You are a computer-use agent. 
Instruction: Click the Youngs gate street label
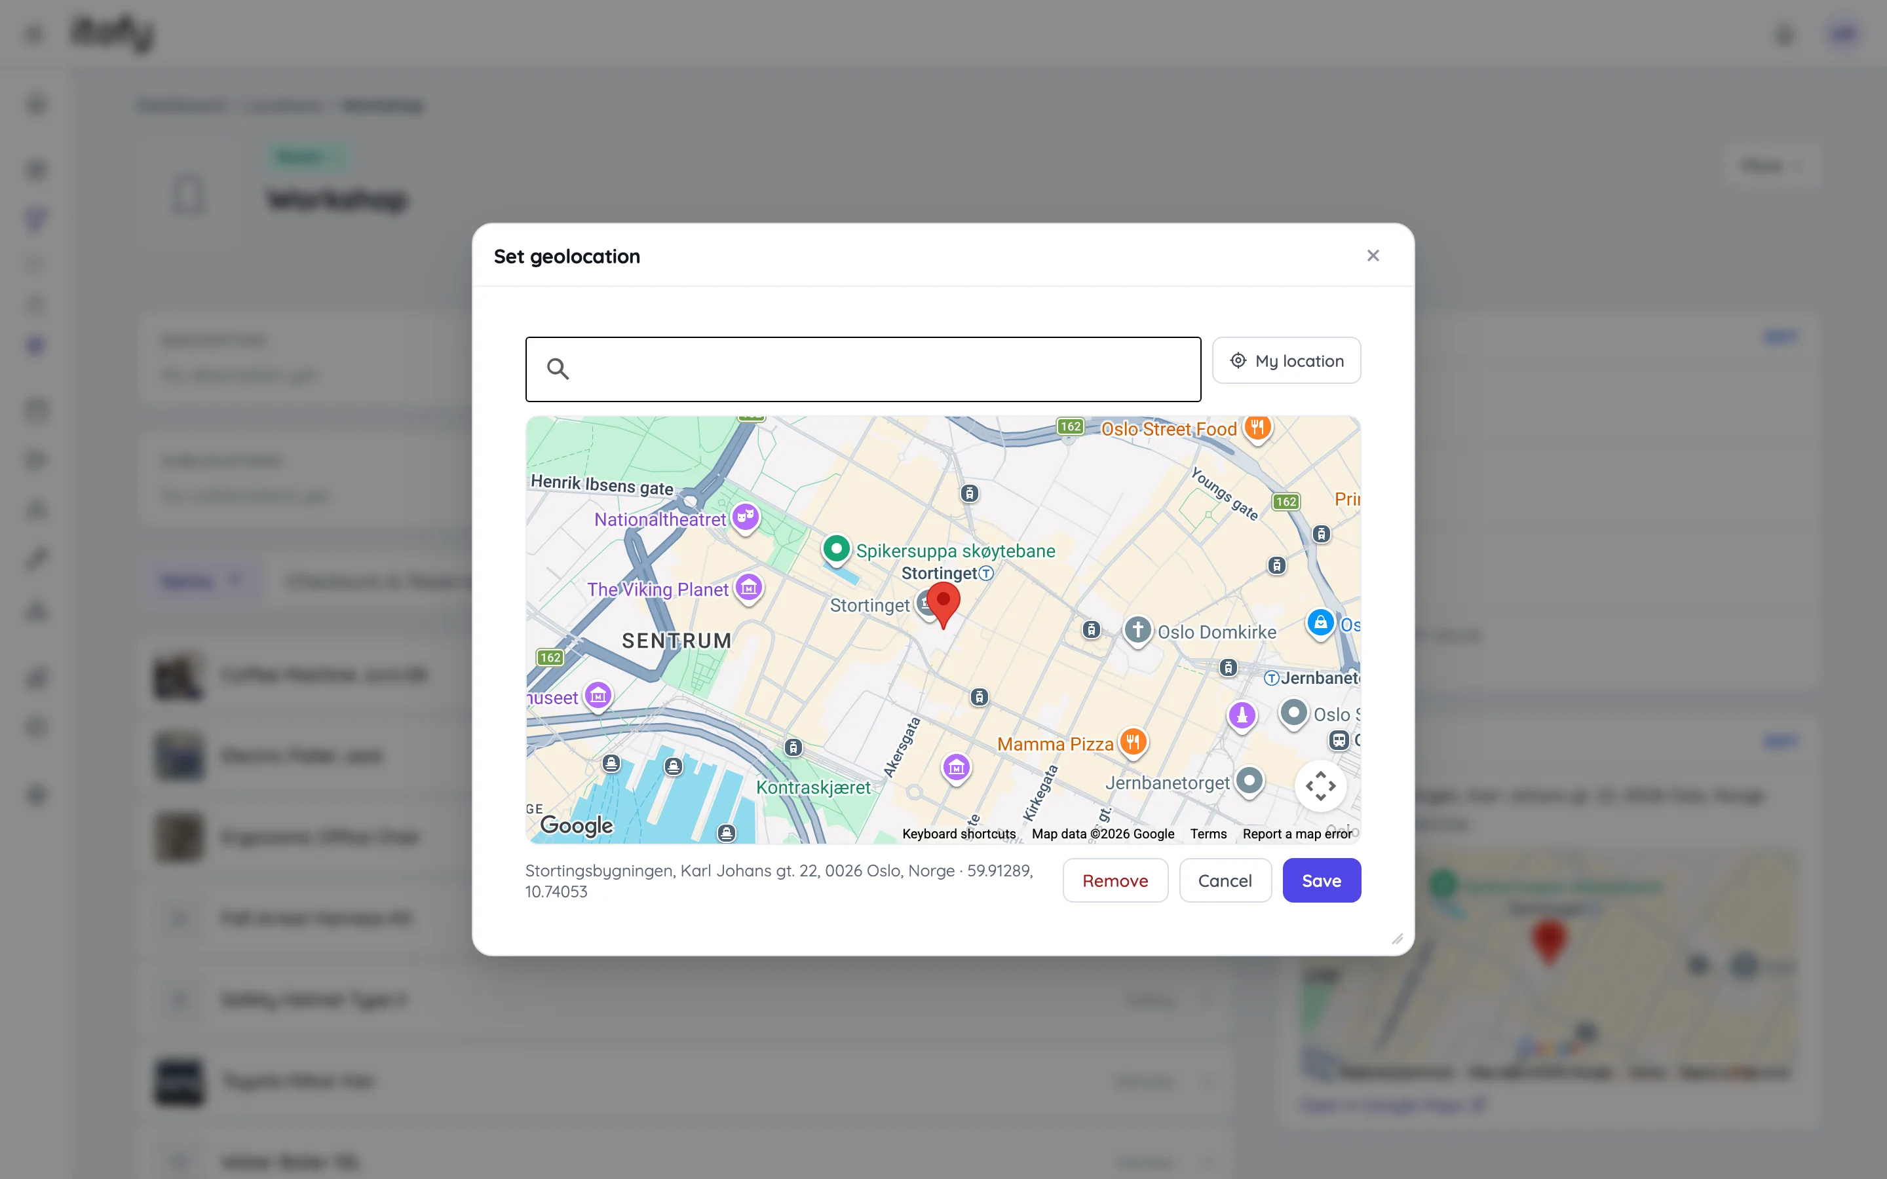[x=1224, y=494]
